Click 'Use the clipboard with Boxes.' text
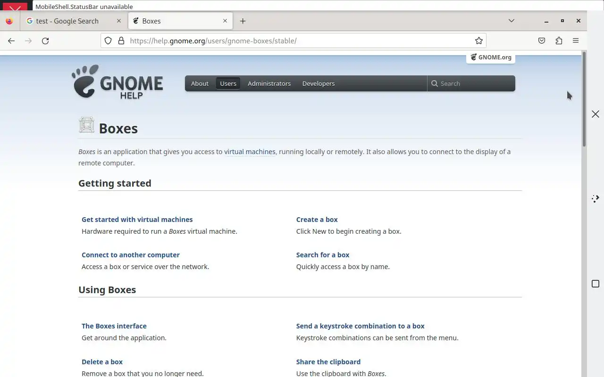The image size is (604, 377). (341, 374)
